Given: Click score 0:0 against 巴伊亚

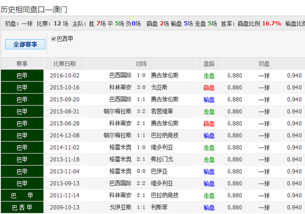Looking at the screenshot, I should [141, 171].
